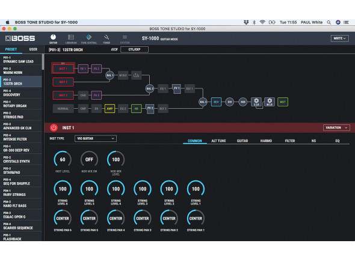This screenshot has width=355, height=261.
Task: Select the green MST master block
Action: click(283, 102)
